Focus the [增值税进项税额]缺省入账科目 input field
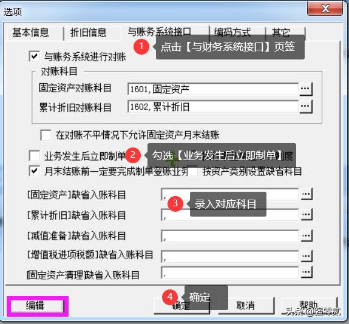Image resolution: width=349 pixels, height=324 pixels. (x=229, y=256)
